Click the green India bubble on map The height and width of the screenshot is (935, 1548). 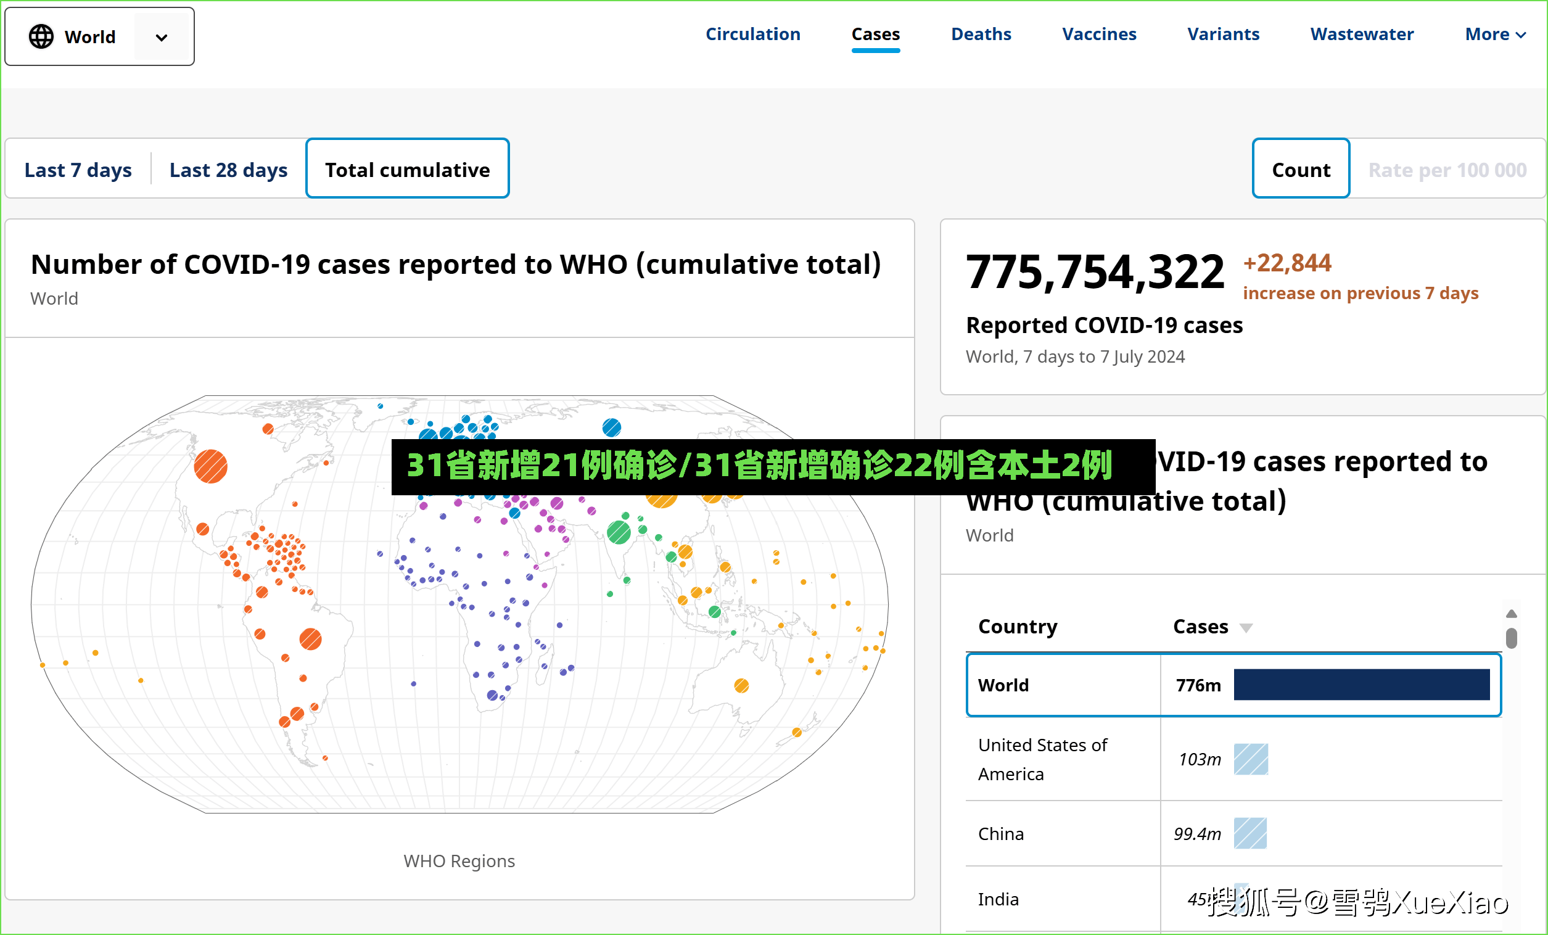tap(618, 533)
